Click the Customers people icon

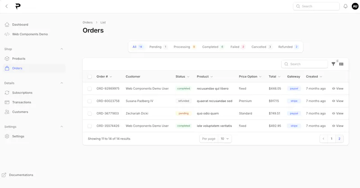[7, 112]
